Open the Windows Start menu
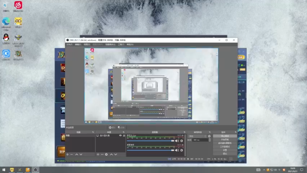 pyautogui.click(x=4, y=170)
